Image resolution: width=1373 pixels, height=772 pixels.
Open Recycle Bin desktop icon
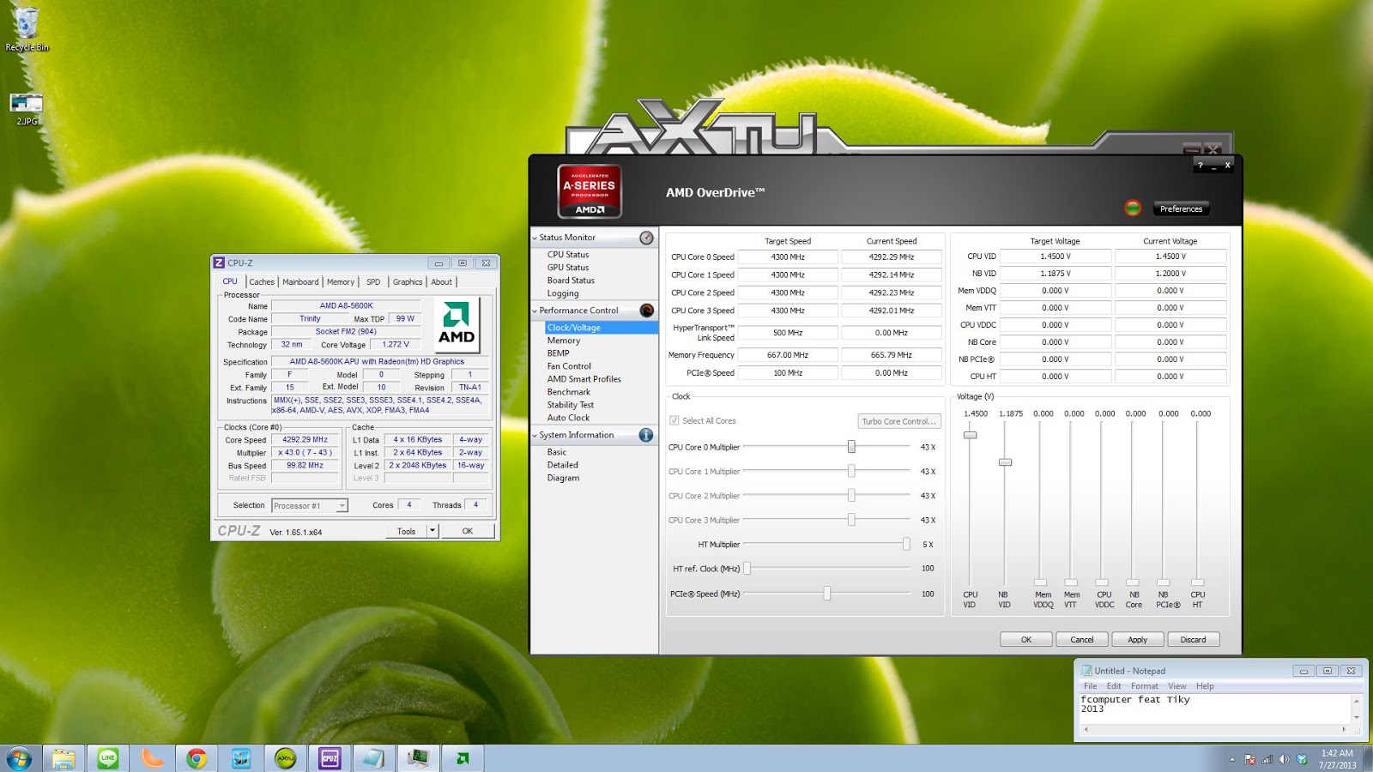click(x=27, y=28)
